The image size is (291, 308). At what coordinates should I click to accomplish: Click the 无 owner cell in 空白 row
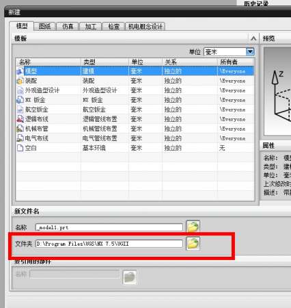coord(222,148)
